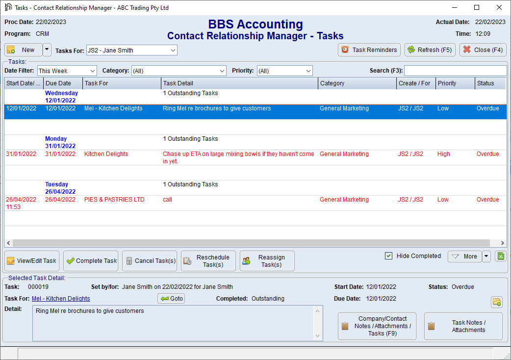The image size is (511, 360).
Task: Click the Cancel Task(s) icon
Action: click(129, 260)
